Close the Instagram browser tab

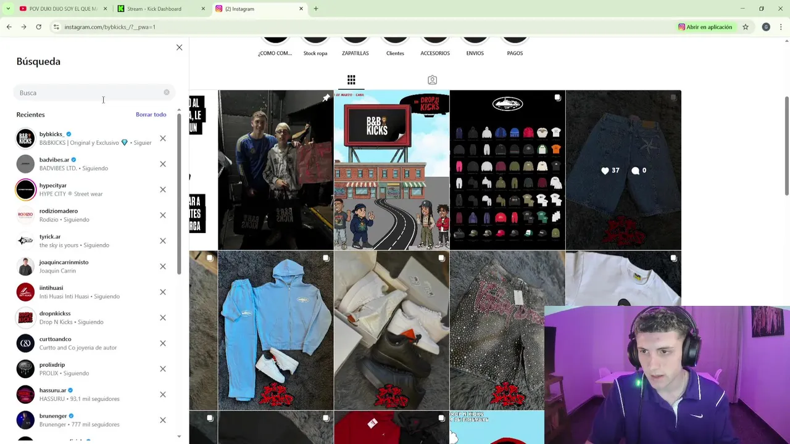coord(301,9)
